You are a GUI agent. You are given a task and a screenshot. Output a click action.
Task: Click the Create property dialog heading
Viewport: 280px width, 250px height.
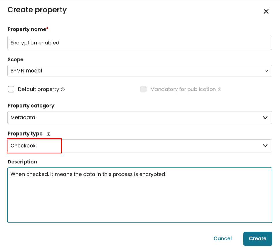[37, 10]
